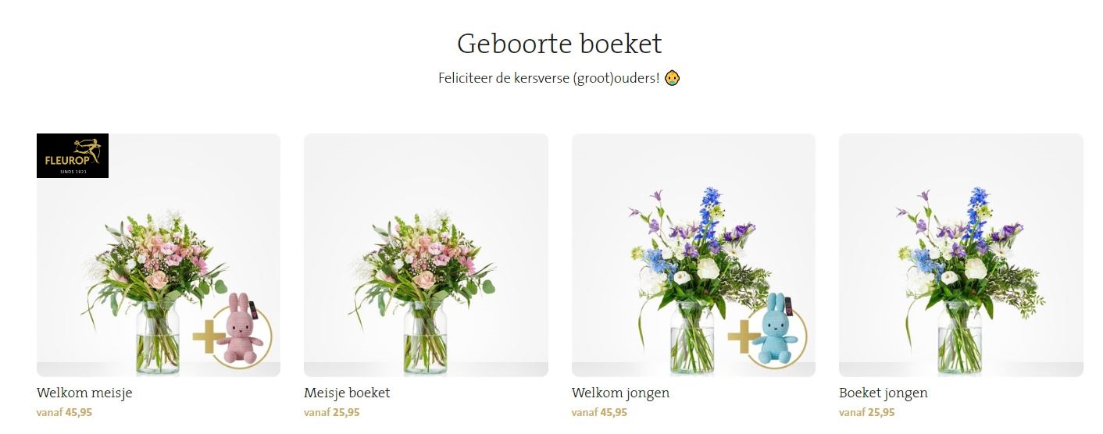The width and height of the screenshot is (1103, 434).
Task: Open the Welkom jongen product image
Action: click(694, 255)
